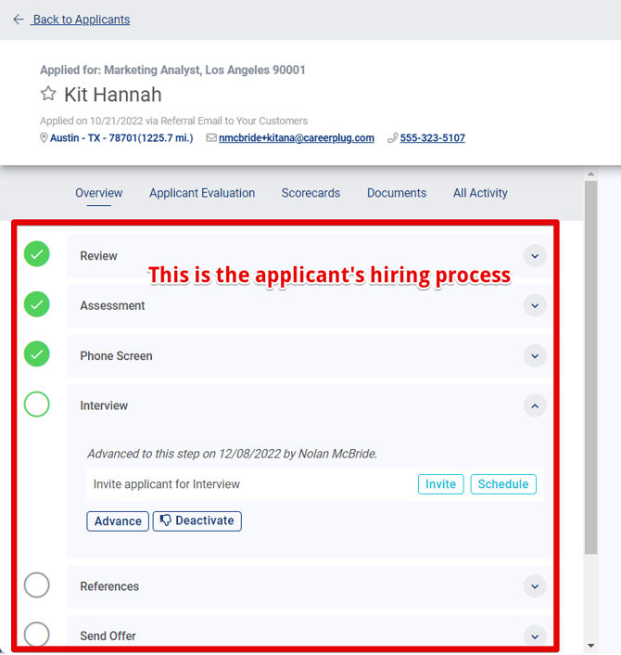This screenshot has height=655, width=621.
Task: Select the Interview step circle
Action: coord(37,405)
